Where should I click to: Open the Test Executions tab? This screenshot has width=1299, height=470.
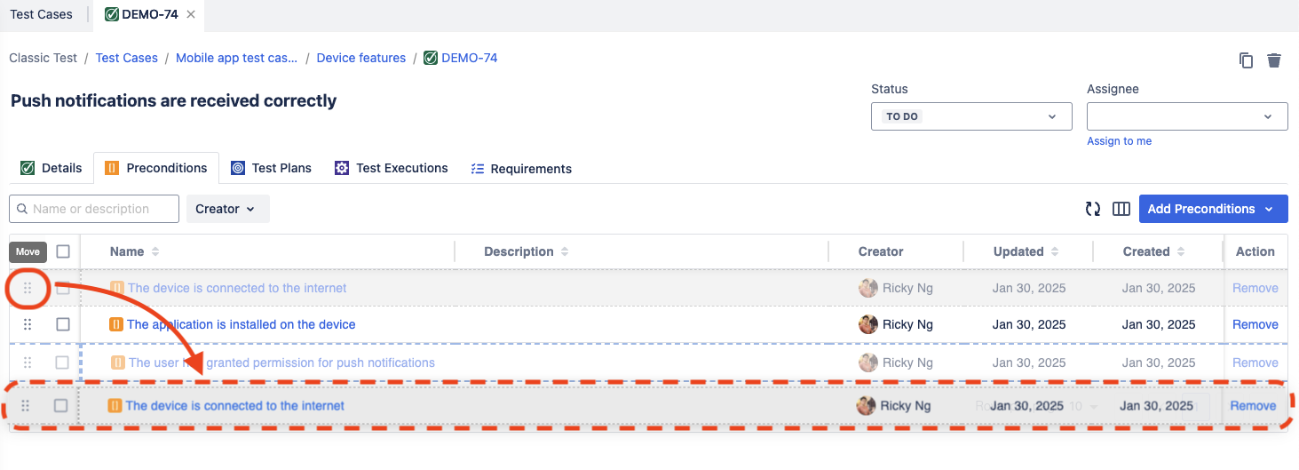coord(392,168)
